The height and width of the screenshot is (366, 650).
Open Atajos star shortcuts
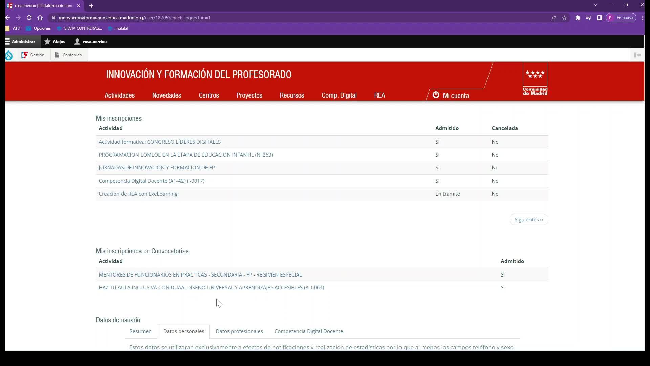click(x=55, y=42)
